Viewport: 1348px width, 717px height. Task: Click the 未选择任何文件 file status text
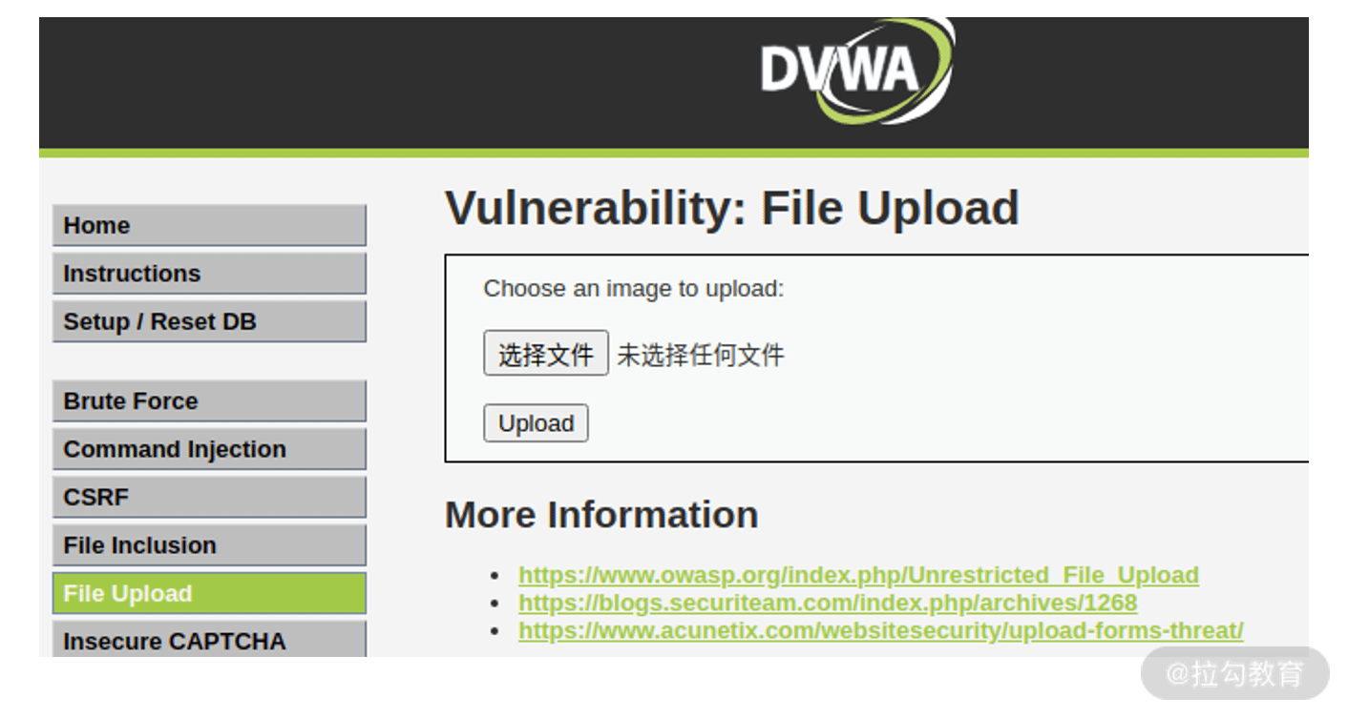click(x=701, y=356)
